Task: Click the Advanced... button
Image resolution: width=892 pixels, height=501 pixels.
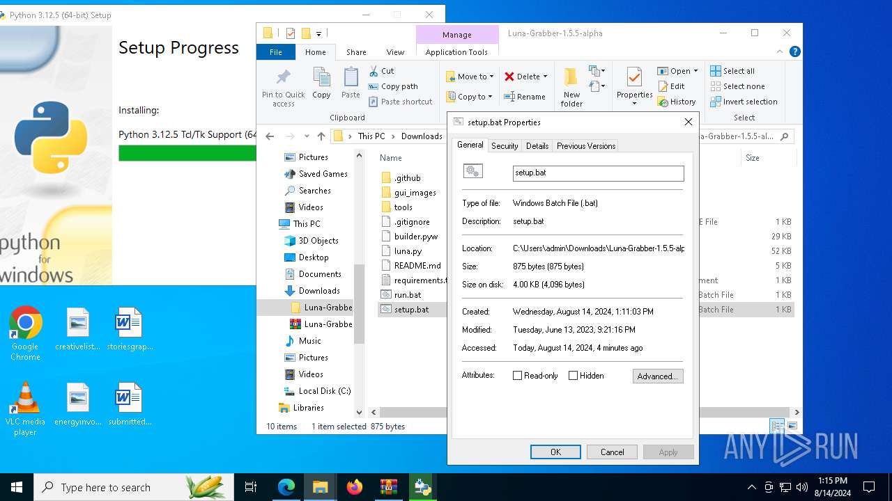Action: [x=658, y=376]
